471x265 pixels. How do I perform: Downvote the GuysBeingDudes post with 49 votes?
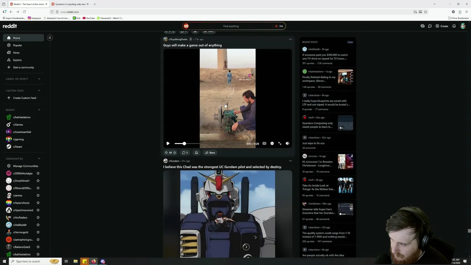click(x=174, y=152)
